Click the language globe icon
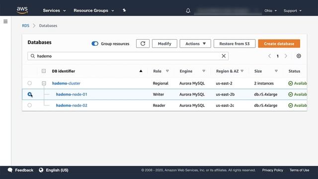 point(41,170)
